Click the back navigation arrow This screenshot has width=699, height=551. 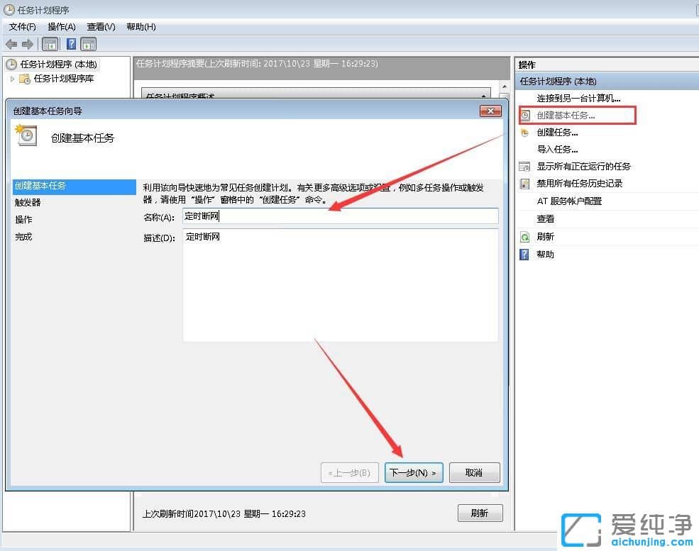coord(11,43)
